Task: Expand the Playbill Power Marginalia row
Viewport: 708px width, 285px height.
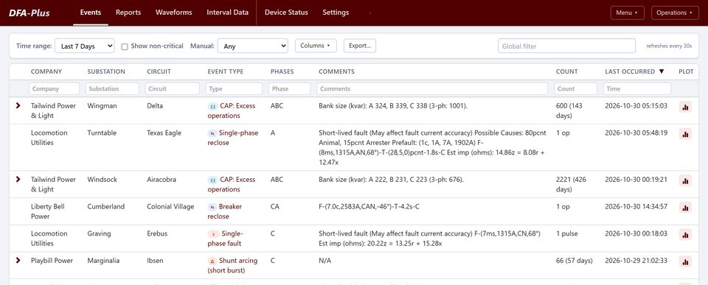Action: coord(18,260)
